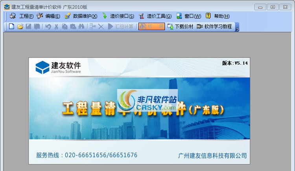
Task: Click the Delete X toolbar icon
Action: tap(101, 27)
